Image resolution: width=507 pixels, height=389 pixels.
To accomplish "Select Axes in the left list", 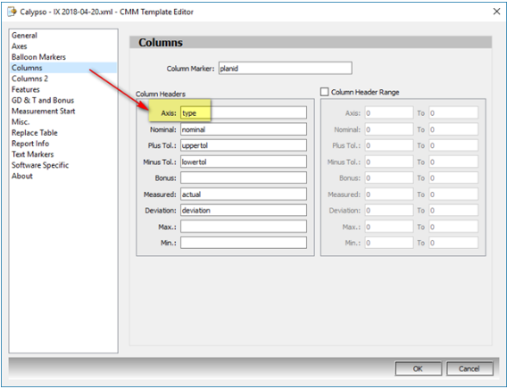I will pos(20,46).
